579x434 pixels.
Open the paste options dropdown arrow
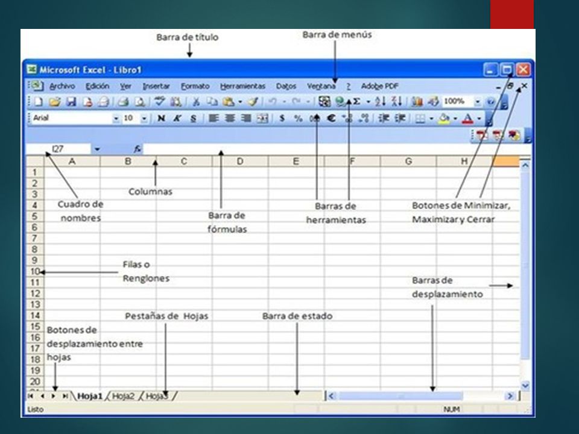[240, 101]
